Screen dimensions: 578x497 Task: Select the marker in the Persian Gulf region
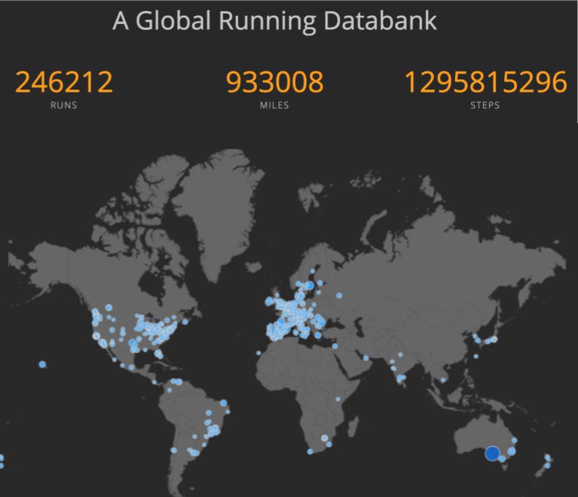click(x=366, y=357)
